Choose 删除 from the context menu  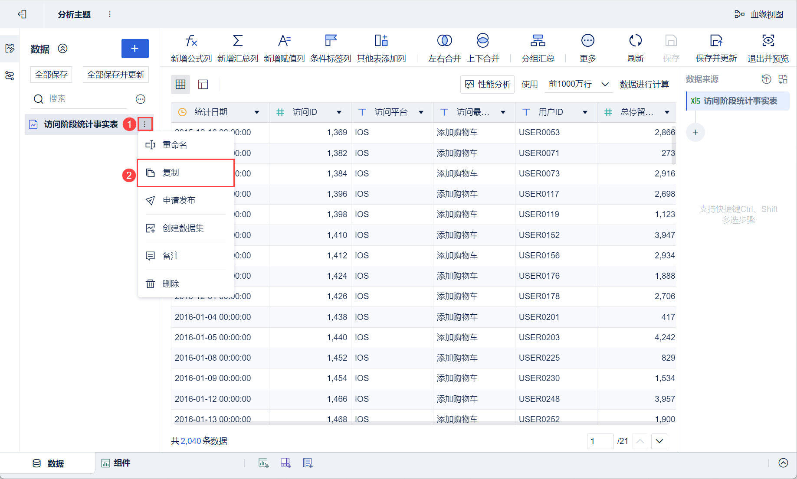click(186, 283)
